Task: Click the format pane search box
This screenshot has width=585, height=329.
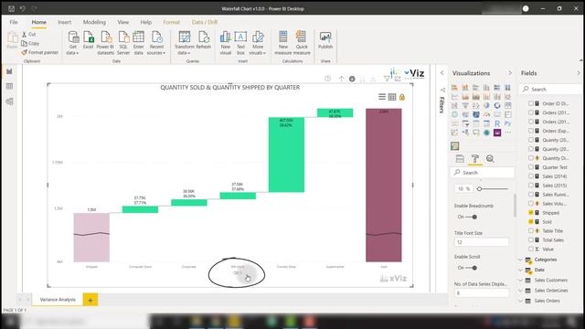Action: (483, 173)
